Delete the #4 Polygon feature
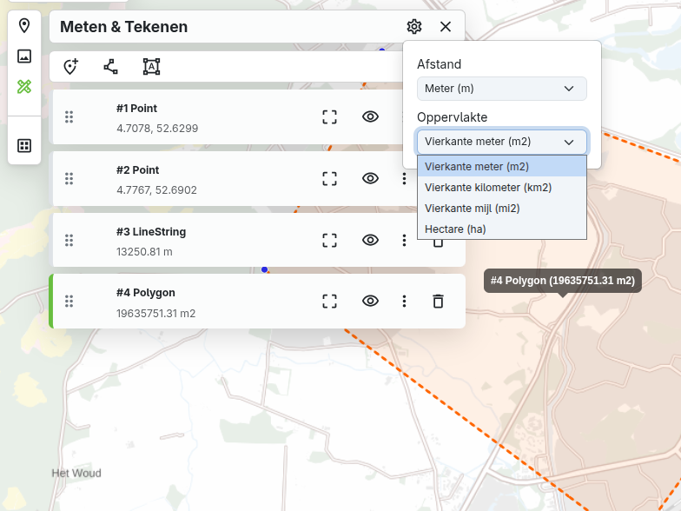 pyautogui.click(x=438, y=301)
